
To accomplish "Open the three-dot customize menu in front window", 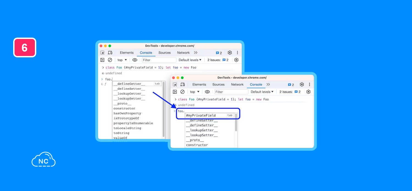I will pyautogui.click(x=310, y=85).
